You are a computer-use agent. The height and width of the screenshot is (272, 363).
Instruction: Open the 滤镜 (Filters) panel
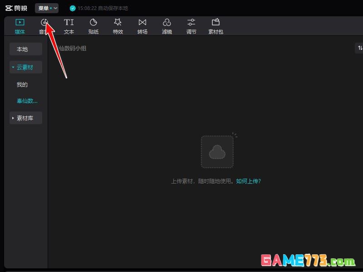[x=167, y=26]
